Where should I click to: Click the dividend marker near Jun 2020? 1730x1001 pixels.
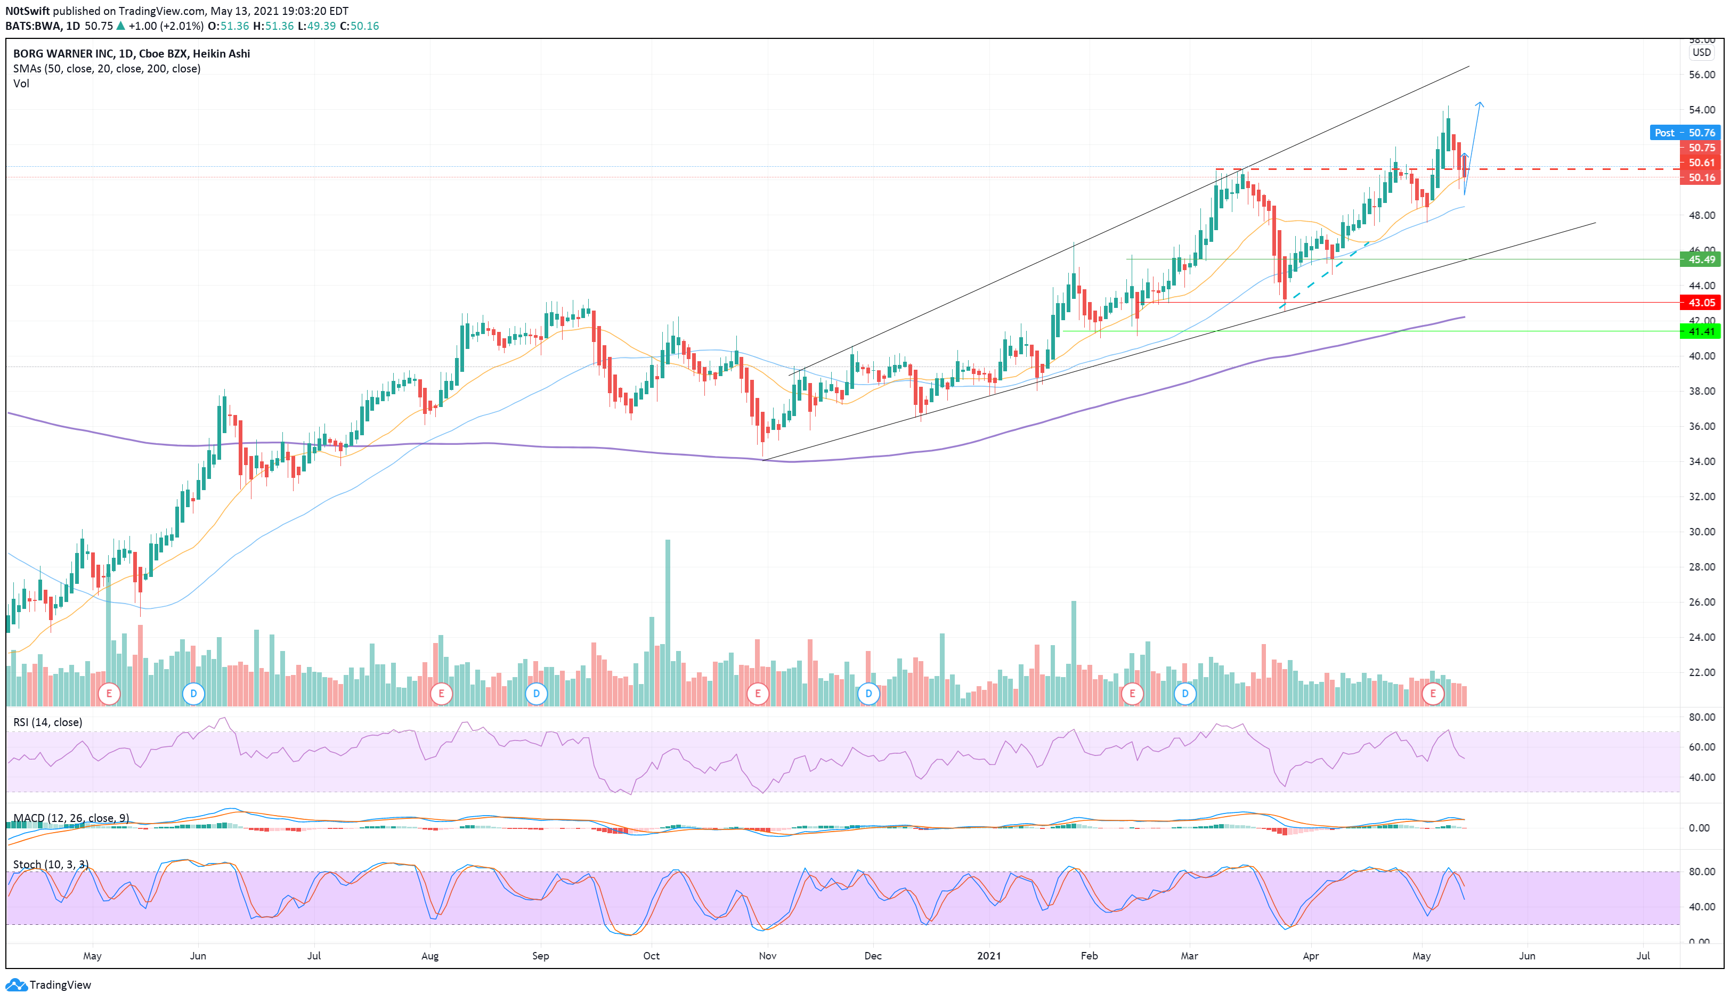tap(193, 694)
